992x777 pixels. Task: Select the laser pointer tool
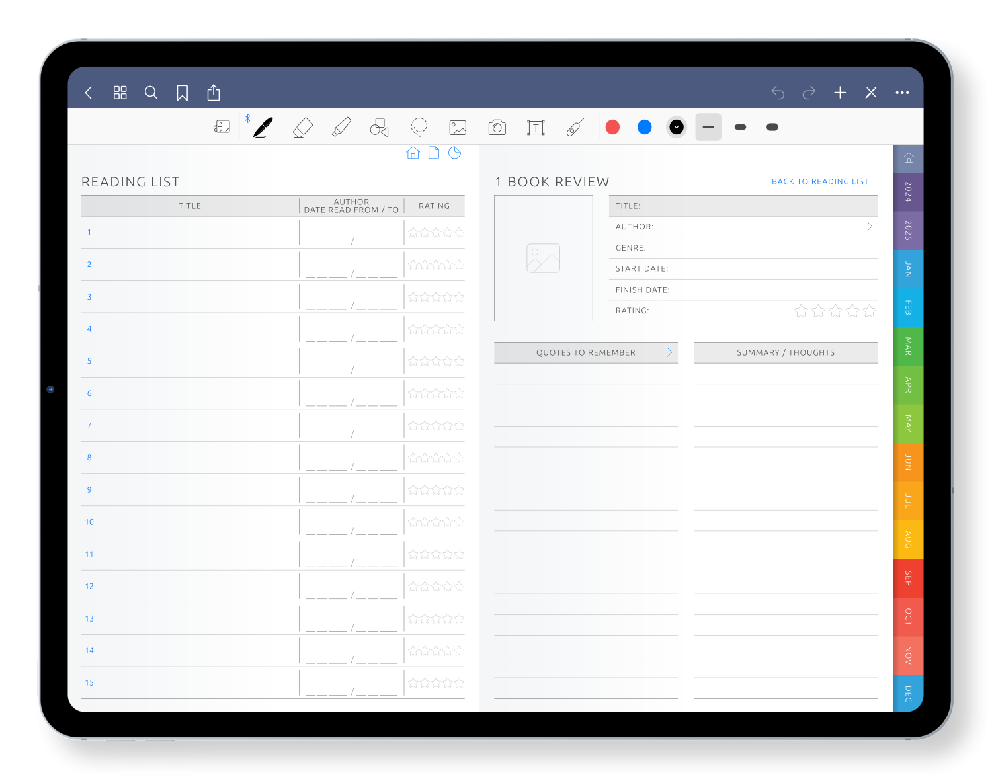pyautogui.click(x=575, y=127)
